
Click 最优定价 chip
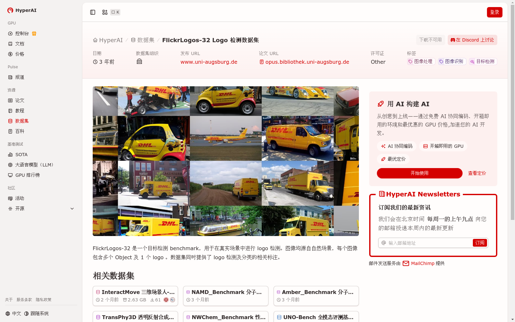pos(393,159)
